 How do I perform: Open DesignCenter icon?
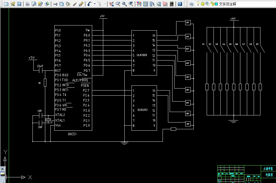point(146,4)
